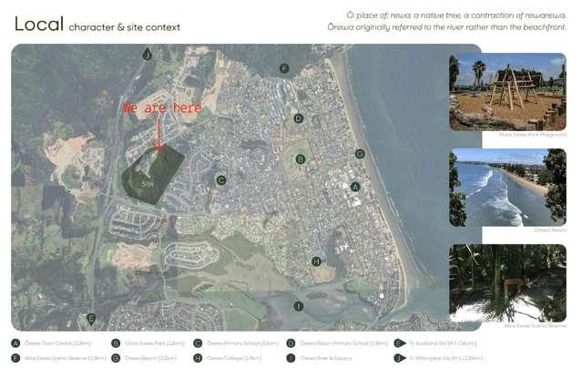This screenshot has width=582, height=368.
Task: Open the Victor Eaves Park Playground photo
Action: click(507, 91)
